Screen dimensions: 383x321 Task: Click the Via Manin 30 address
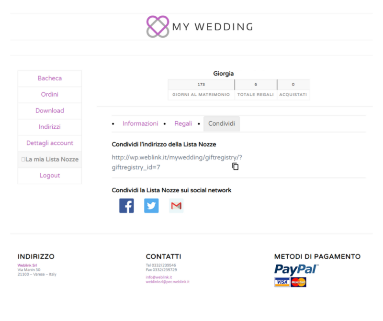29,270
